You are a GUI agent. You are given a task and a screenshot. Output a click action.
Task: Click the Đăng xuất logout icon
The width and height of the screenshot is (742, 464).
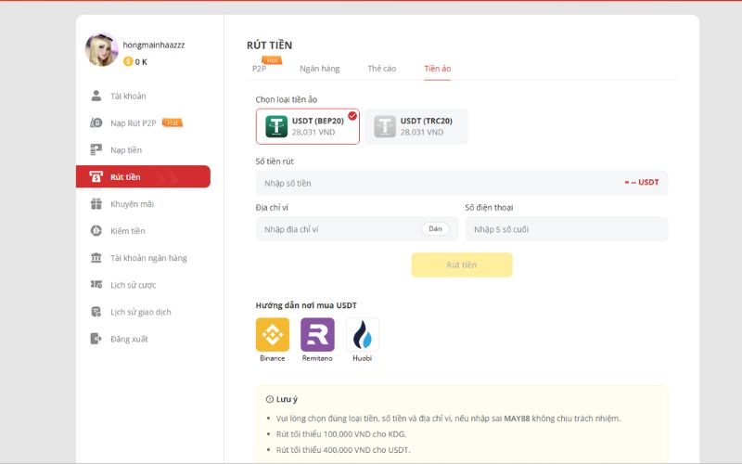pyautogui.click(x=96, y=339)
